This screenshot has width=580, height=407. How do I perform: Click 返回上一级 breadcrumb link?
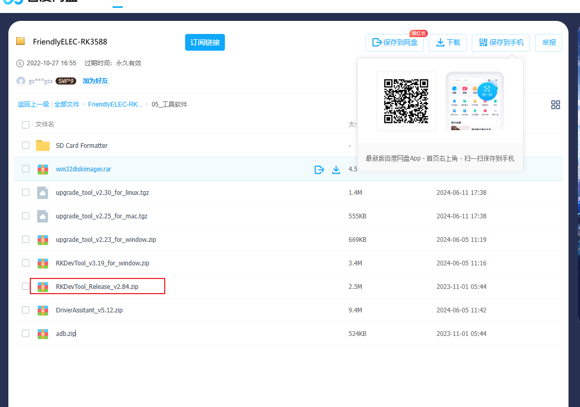pos(33,104)
